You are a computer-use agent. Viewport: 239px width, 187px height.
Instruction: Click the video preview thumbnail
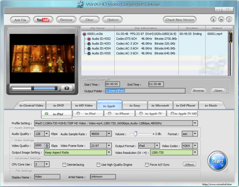pyautogui.click(x=42, y=58)
